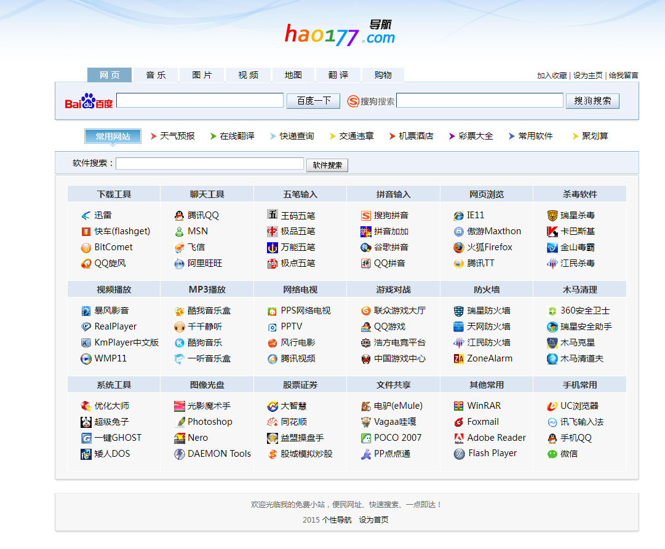Open the 彩票大全 link
Image resolution: width=665 pixels, height=549 pixels.
coord(476,136)
